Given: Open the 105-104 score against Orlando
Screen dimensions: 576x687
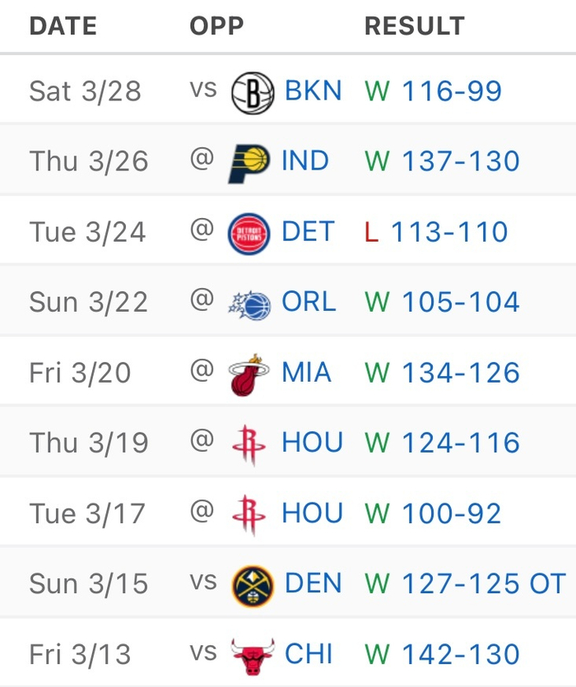Looking at the screenshot, I should [460, 303].
